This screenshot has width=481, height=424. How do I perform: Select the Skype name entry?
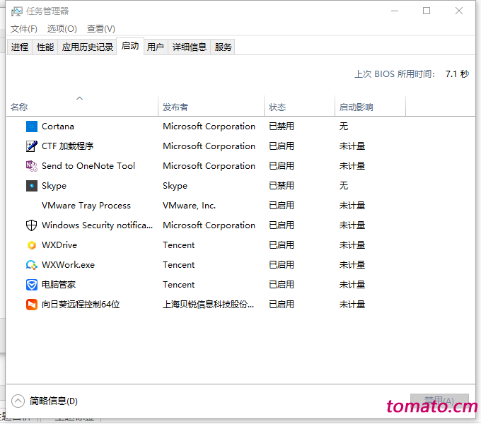(x=54, y=186)
